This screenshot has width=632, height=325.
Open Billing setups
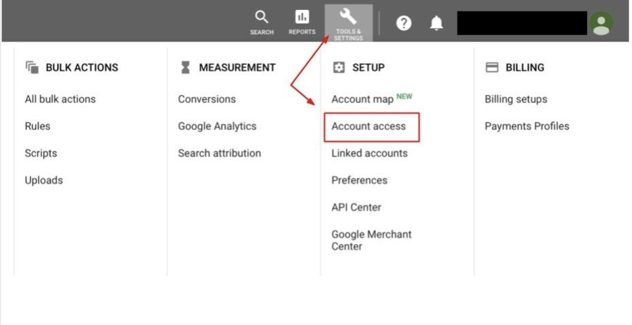(x=516, y=99)
